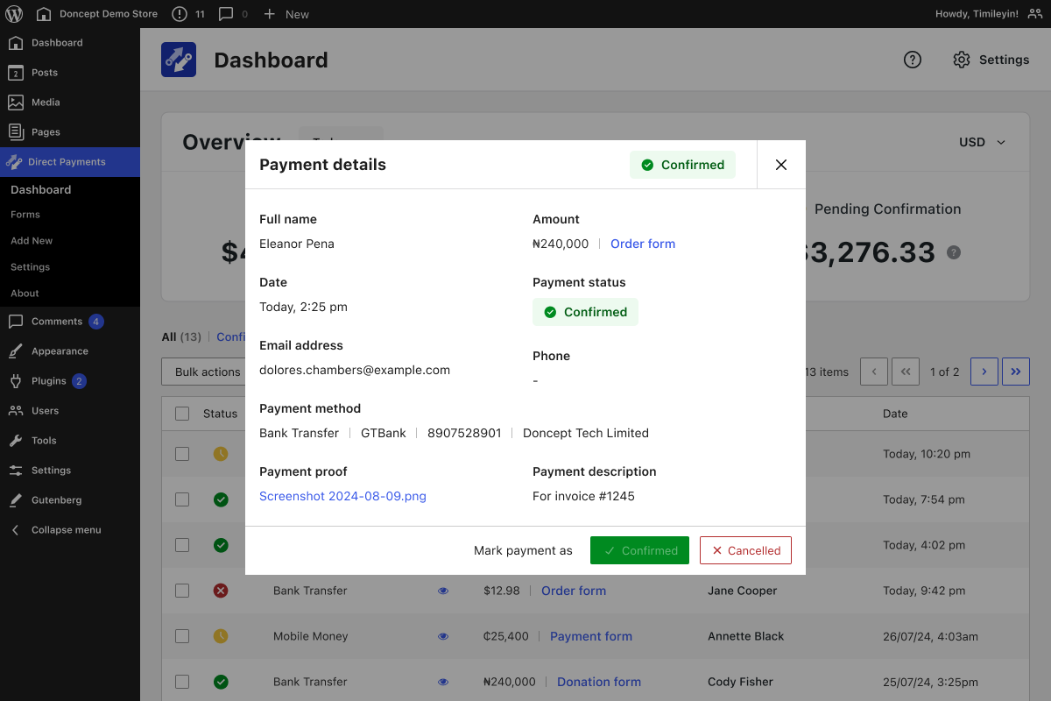Open Payment form link for Annette Black

591,636
